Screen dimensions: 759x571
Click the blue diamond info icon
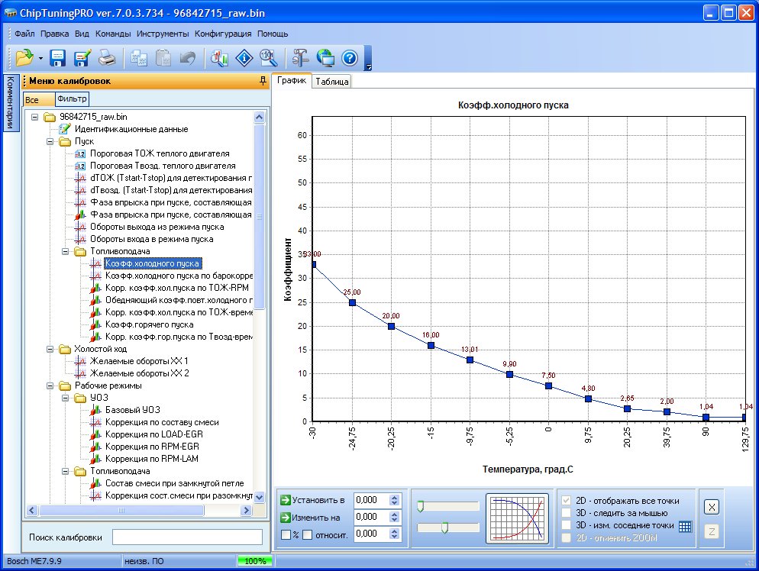point(244,57)
